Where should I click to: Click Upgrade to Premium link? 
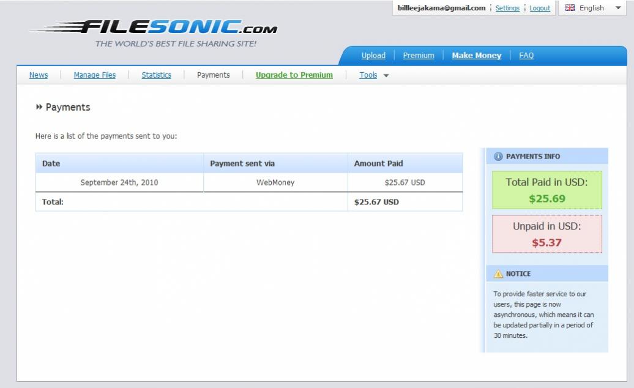pos(294,75)
